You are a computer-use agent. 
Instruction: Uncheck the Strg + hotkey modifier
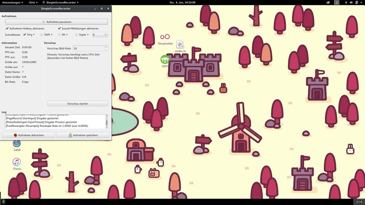click(25, 34)
